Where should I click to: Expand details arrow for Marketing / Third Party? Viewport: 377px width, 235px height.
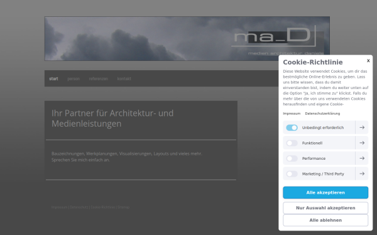[x=362, y=174]
